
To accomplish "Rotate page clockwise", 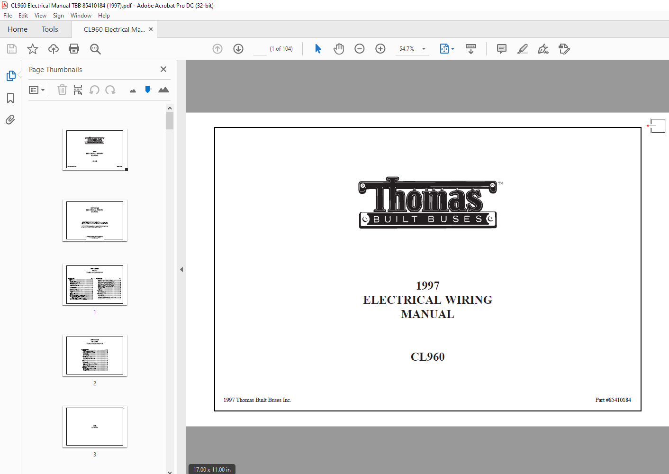I will pos(110,90).
